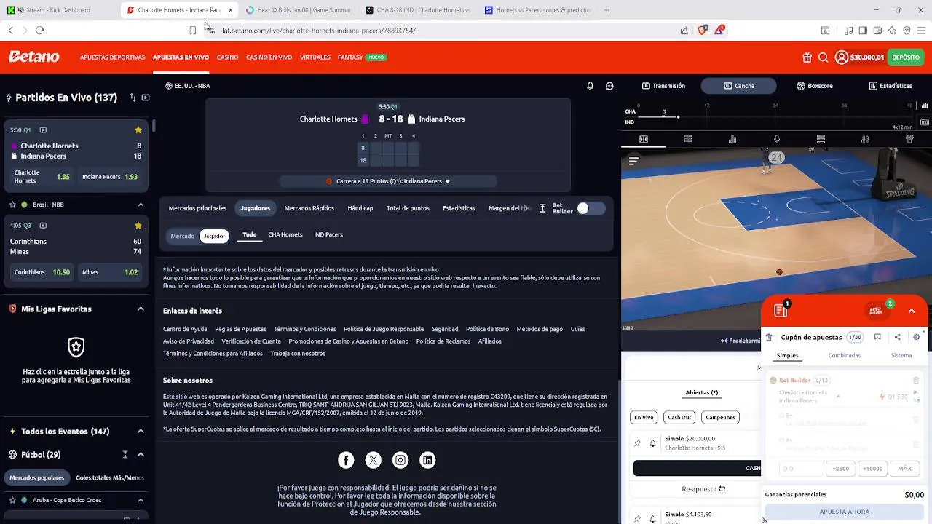Collapse the Aruba - Copa Betico Croes league
Image resolution: width=932 pixels, height=524 pixels.
click(141, 500)
